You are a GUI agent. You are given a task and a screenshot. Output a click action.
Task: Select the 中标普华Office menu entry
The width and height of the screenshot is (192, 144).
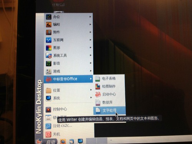click(68, 79)
